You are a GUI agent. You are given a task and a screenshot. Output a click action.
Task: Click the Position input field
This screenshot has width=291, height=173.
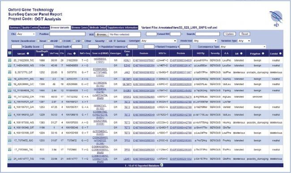(67, 34)
